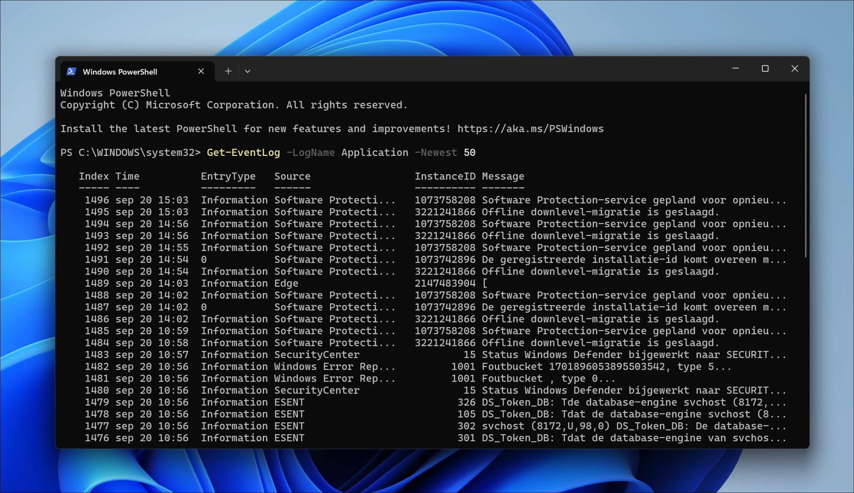Click InstanceID 326

point(466,402)
